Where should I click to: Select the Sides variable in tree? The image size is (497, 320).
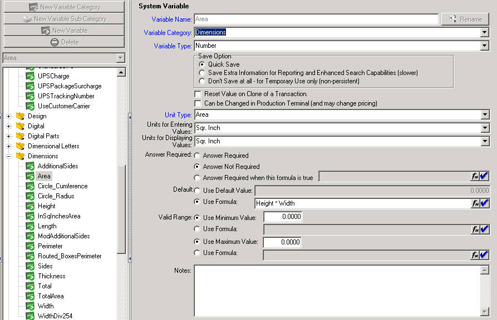tap(45, 266)
